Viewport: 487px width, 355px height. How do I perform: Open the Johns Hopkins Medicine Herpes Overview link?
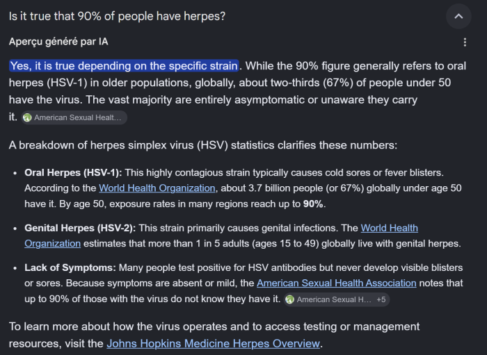213,343
